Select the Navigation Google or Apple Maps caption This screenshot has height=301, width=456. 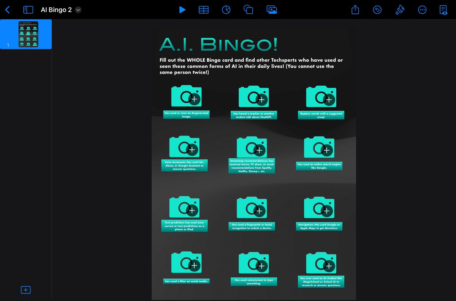point(319,226)
